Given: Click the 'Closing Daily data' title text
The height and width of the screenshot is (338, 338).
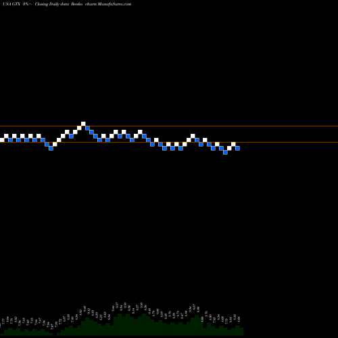Looking at the screenshot, I should (x=51, y=4).
